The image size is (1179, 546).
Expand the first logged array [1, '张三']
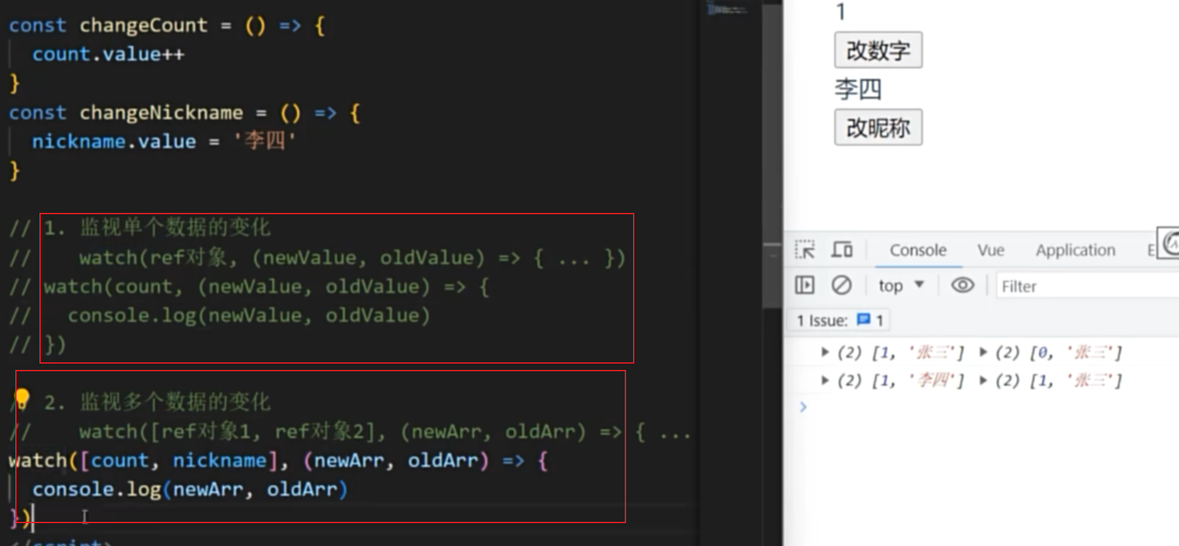click(x=825, y=352)
